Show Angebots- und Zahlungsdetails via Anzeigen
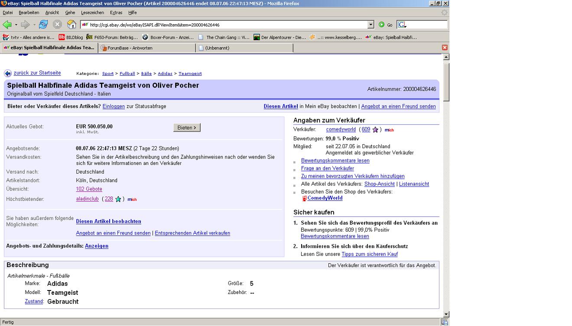The width and height of the screenshot is (572, 326). pyautogui.click(x=97, y=246)
